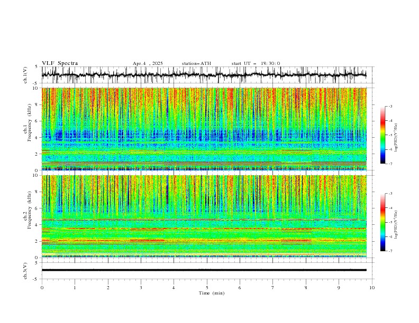Click the "ch.3(V)" axis label
This screenshot has width=419, height=323.
[x=25, y=271]
